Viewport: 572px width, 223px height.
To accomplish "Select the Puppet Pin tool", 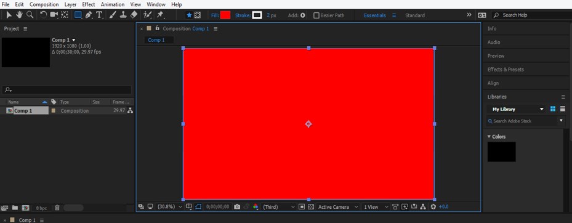I will tap(160, 15).
